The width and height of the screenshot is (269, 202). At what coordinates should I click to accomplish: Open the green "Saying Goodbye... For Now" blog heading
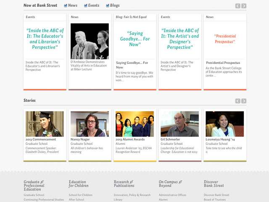point(135,39)
